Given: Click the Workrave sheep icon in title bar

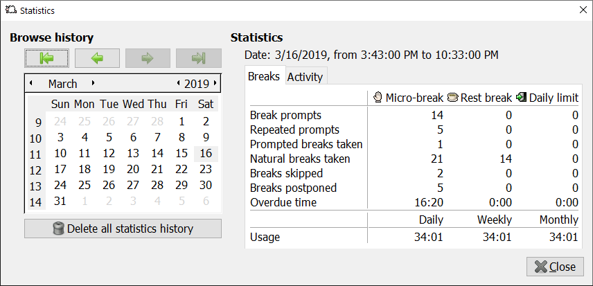Looking at the screenshot, I should (x=10, y=10).
